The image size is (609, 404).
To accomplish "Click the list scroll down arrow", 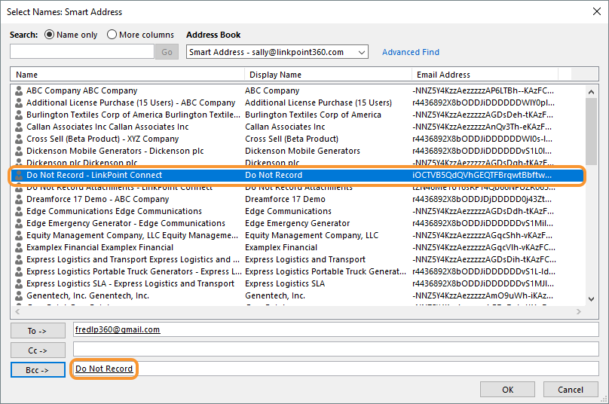I will click(x=591, y=299).
